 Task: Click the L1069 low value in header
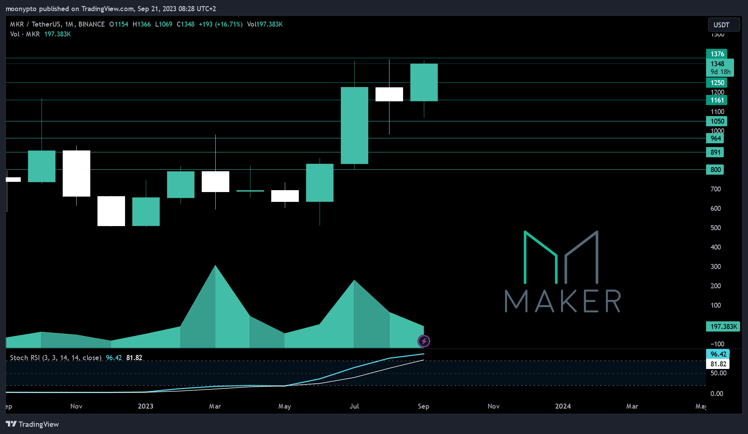click(164, 24)
